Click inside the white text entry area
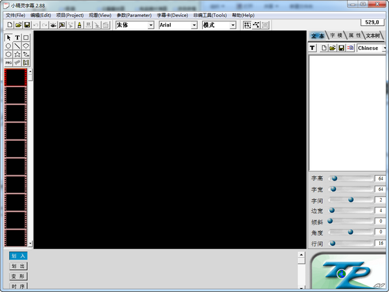The width and height of the screenshot is (389, 292). [x=348, y=113]
